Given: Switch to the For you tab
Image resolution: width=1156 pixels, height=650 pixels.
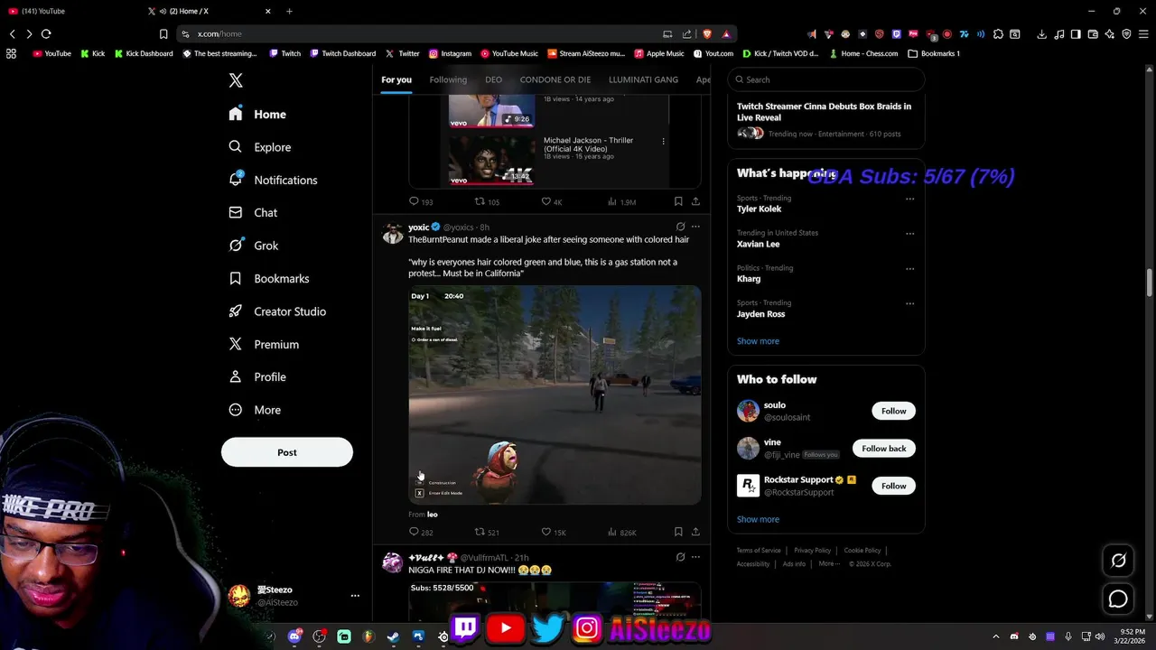Looking at the screenshot, I should (x=396, y=79).
